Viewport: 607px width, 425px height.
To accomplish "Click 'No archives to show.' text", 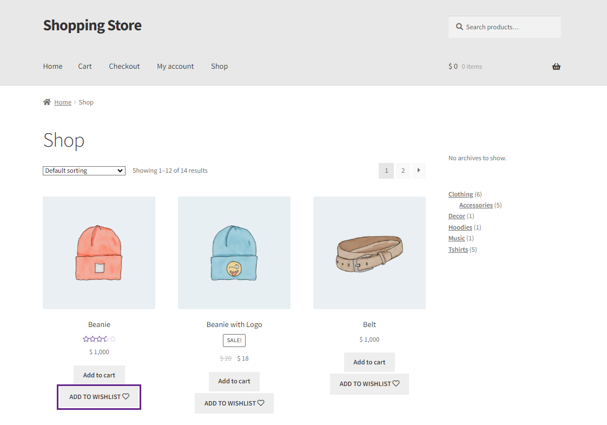I will click(x=477, y=158).
